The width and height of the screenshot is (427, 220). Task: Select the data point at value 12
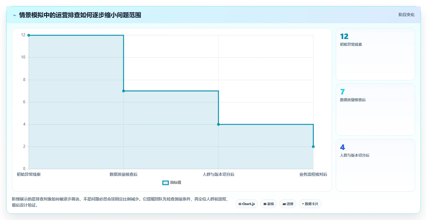point(29,35)
